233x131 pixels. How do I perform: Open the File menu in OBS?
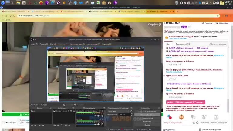[x=34, y=44]
